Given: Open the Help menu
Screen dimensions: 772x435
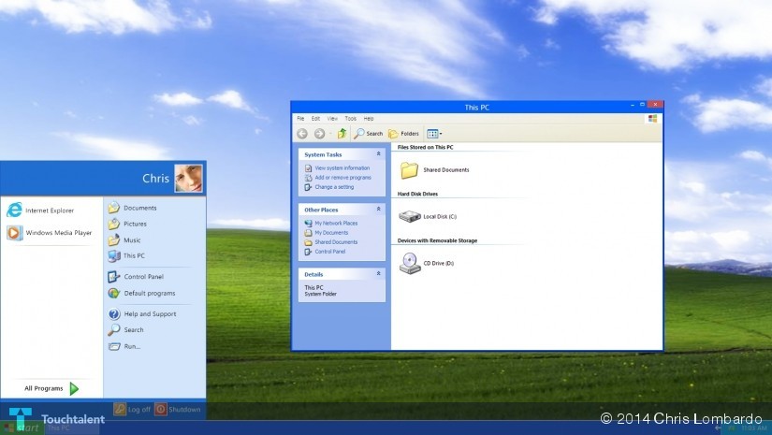Looking at the screenshot, I should coord(369,119).
